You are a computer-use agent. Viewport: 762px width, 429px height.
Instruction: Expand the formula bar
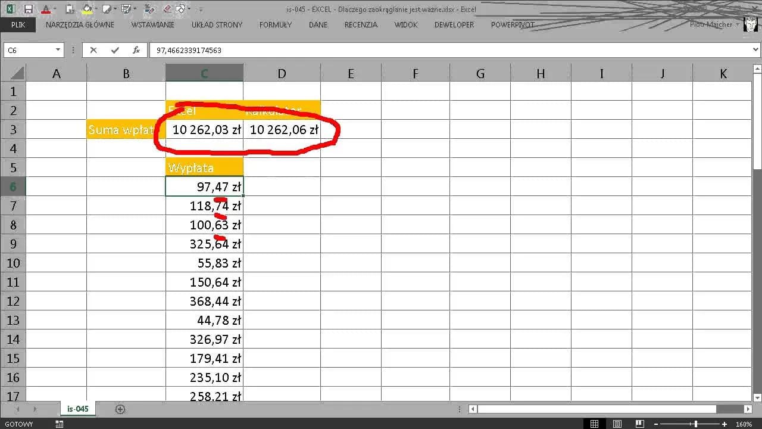point(755,50)
